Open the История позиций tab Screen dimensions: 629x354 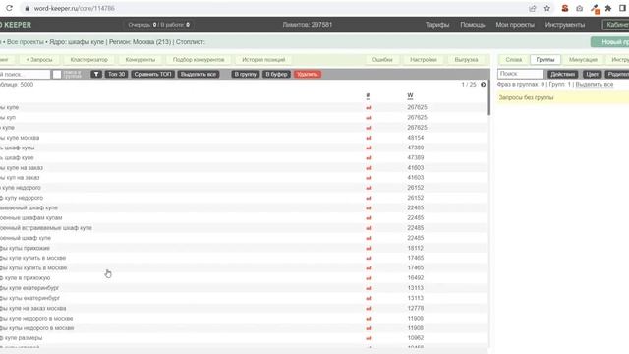coord(263,60)
